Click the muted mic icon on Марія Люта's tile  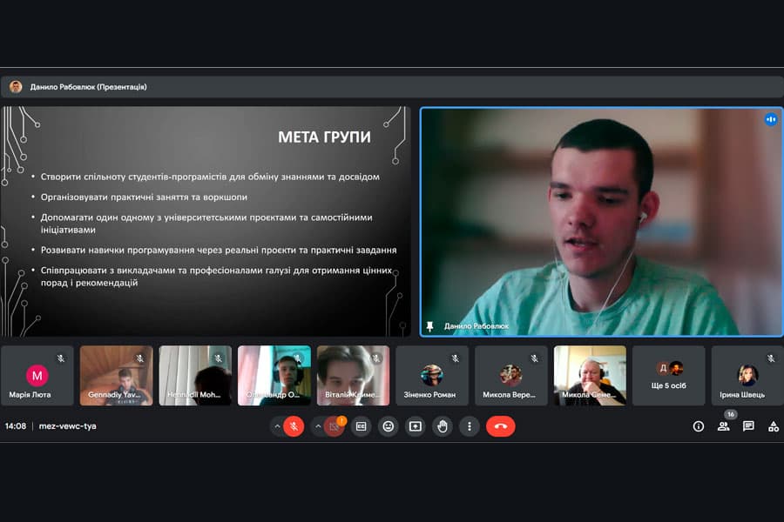coord(61,358)
